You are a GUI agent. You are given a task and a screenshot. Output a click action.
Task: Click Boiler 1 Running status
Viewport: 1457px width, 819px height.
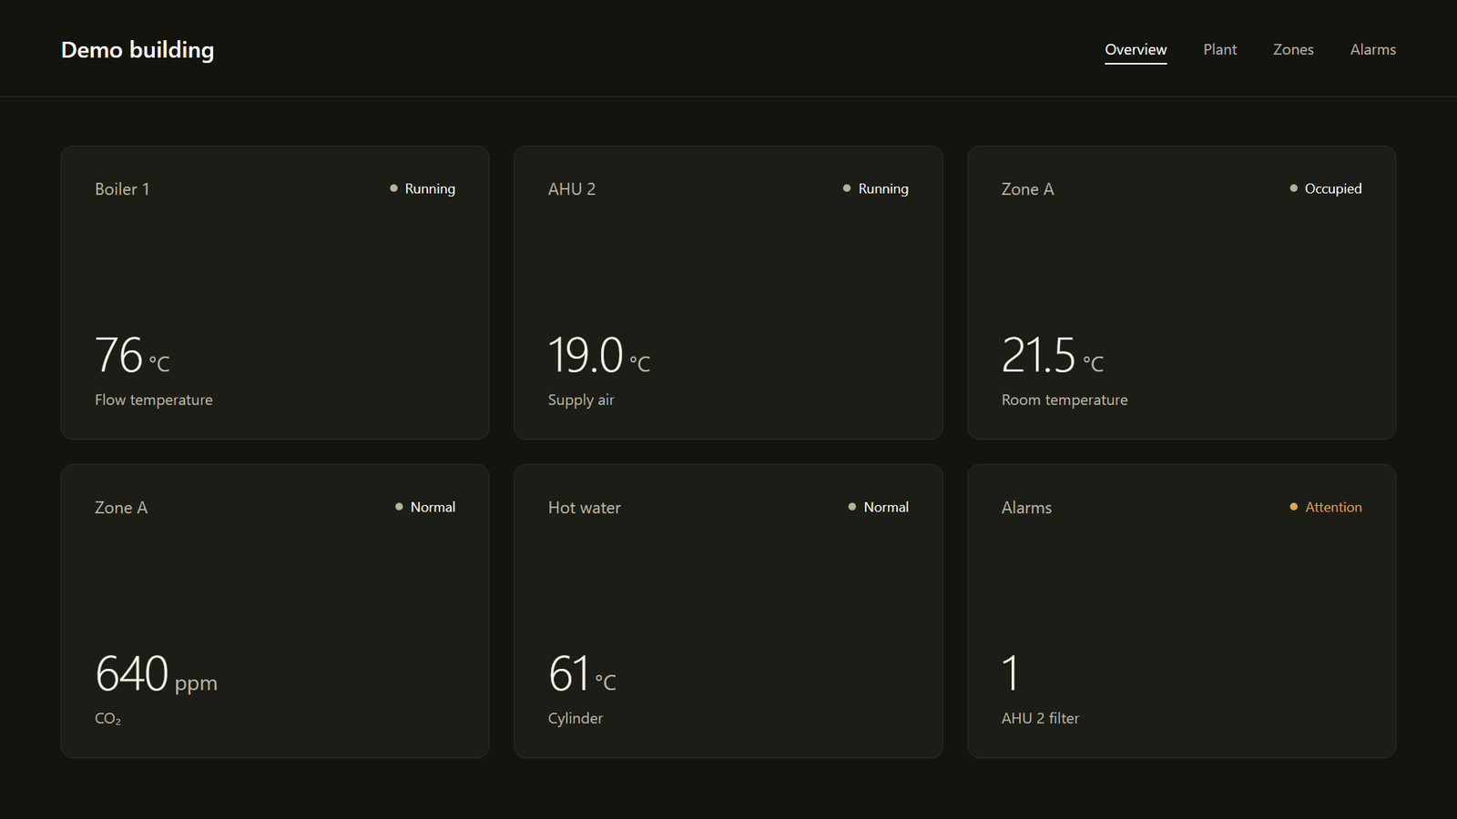point(423,188)
